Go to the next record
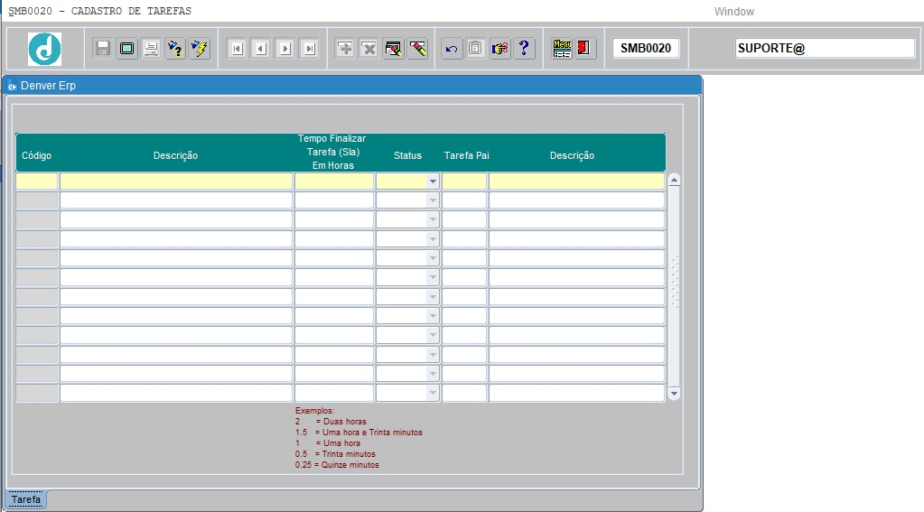 coord(285,49)
